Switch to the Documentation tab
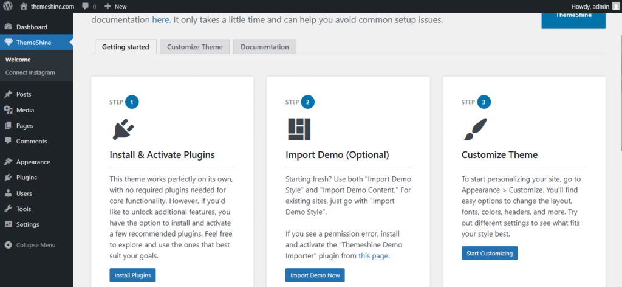The height and width of the screenshot is (287, 622). click(265, 47)
